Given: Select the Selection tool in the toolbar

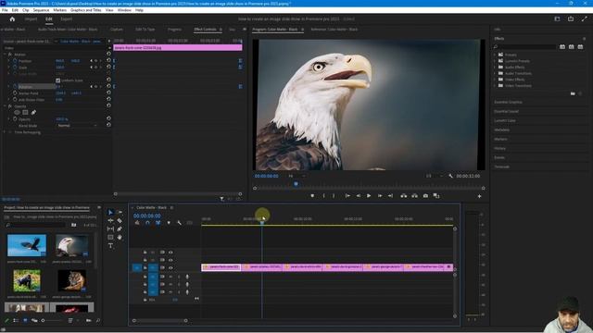Looking at the screenshot, I should point(110,212).
